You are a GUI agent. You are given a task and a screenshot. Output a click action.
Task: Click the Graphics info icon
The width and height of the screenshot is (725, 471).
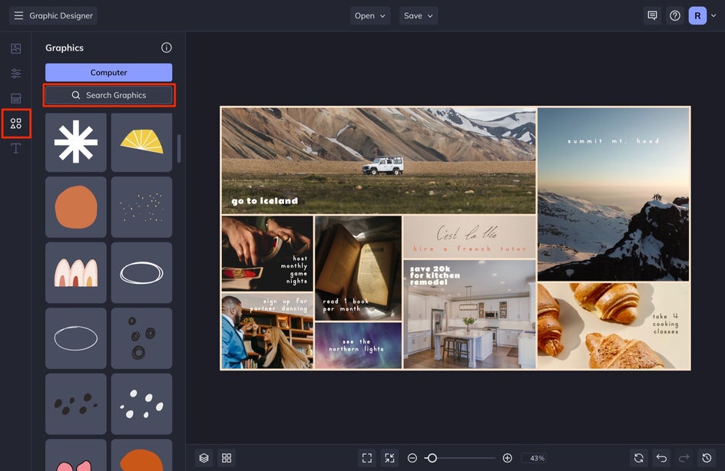coord(167,48)
